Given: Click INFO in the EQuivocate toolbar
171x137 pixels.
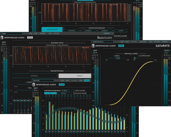Looking at the screenshot, I should pos(81,80).
